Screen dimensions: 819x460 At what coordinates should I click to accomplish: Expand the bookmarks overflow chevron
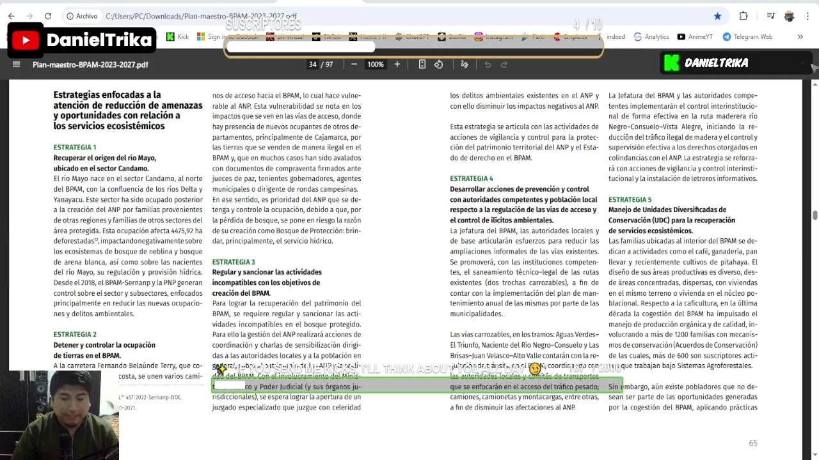(800, 36)
